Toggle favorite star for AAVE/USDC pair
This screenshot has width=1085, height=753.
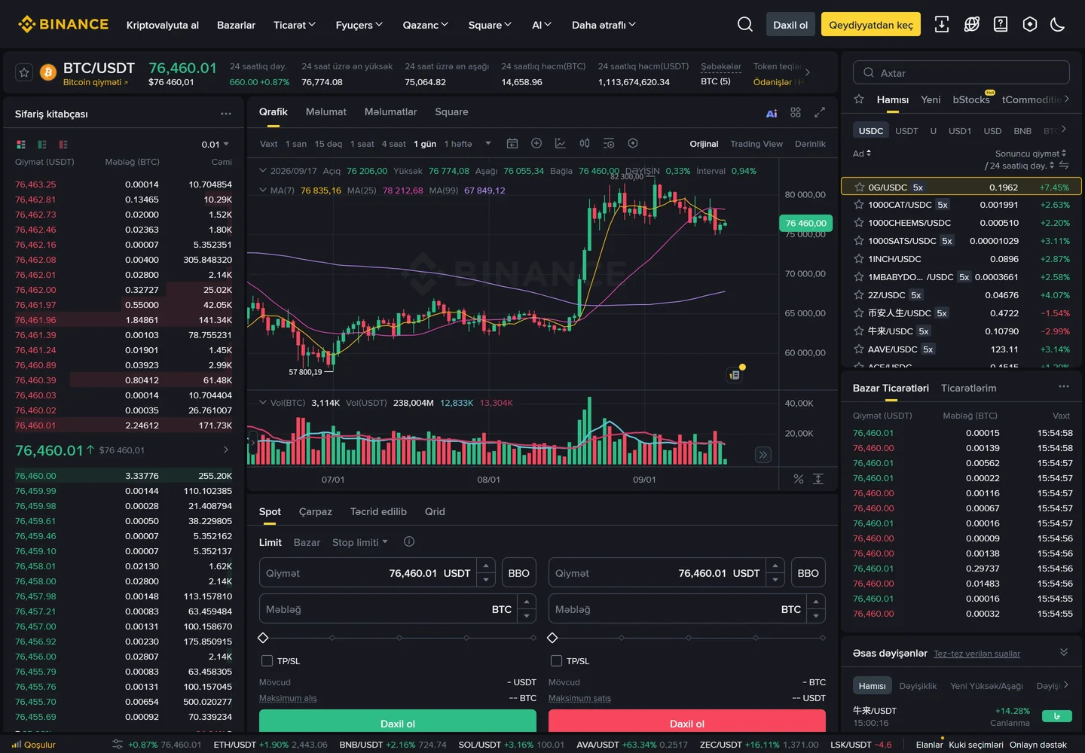859,349
